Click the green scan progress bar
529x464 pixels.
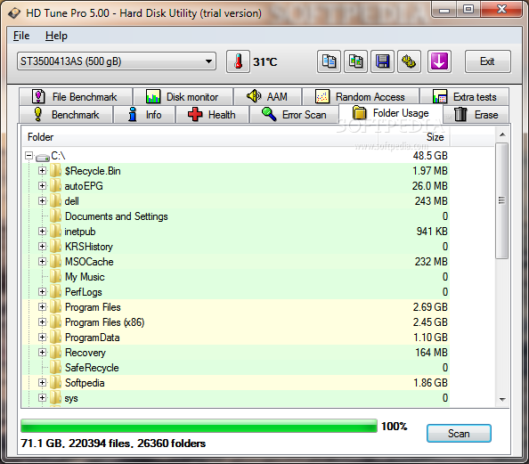point(199,426)
